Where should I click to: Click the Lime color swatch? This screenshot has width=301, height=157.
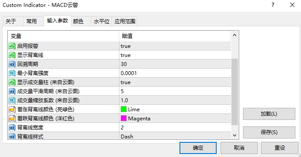coord(124,109)
